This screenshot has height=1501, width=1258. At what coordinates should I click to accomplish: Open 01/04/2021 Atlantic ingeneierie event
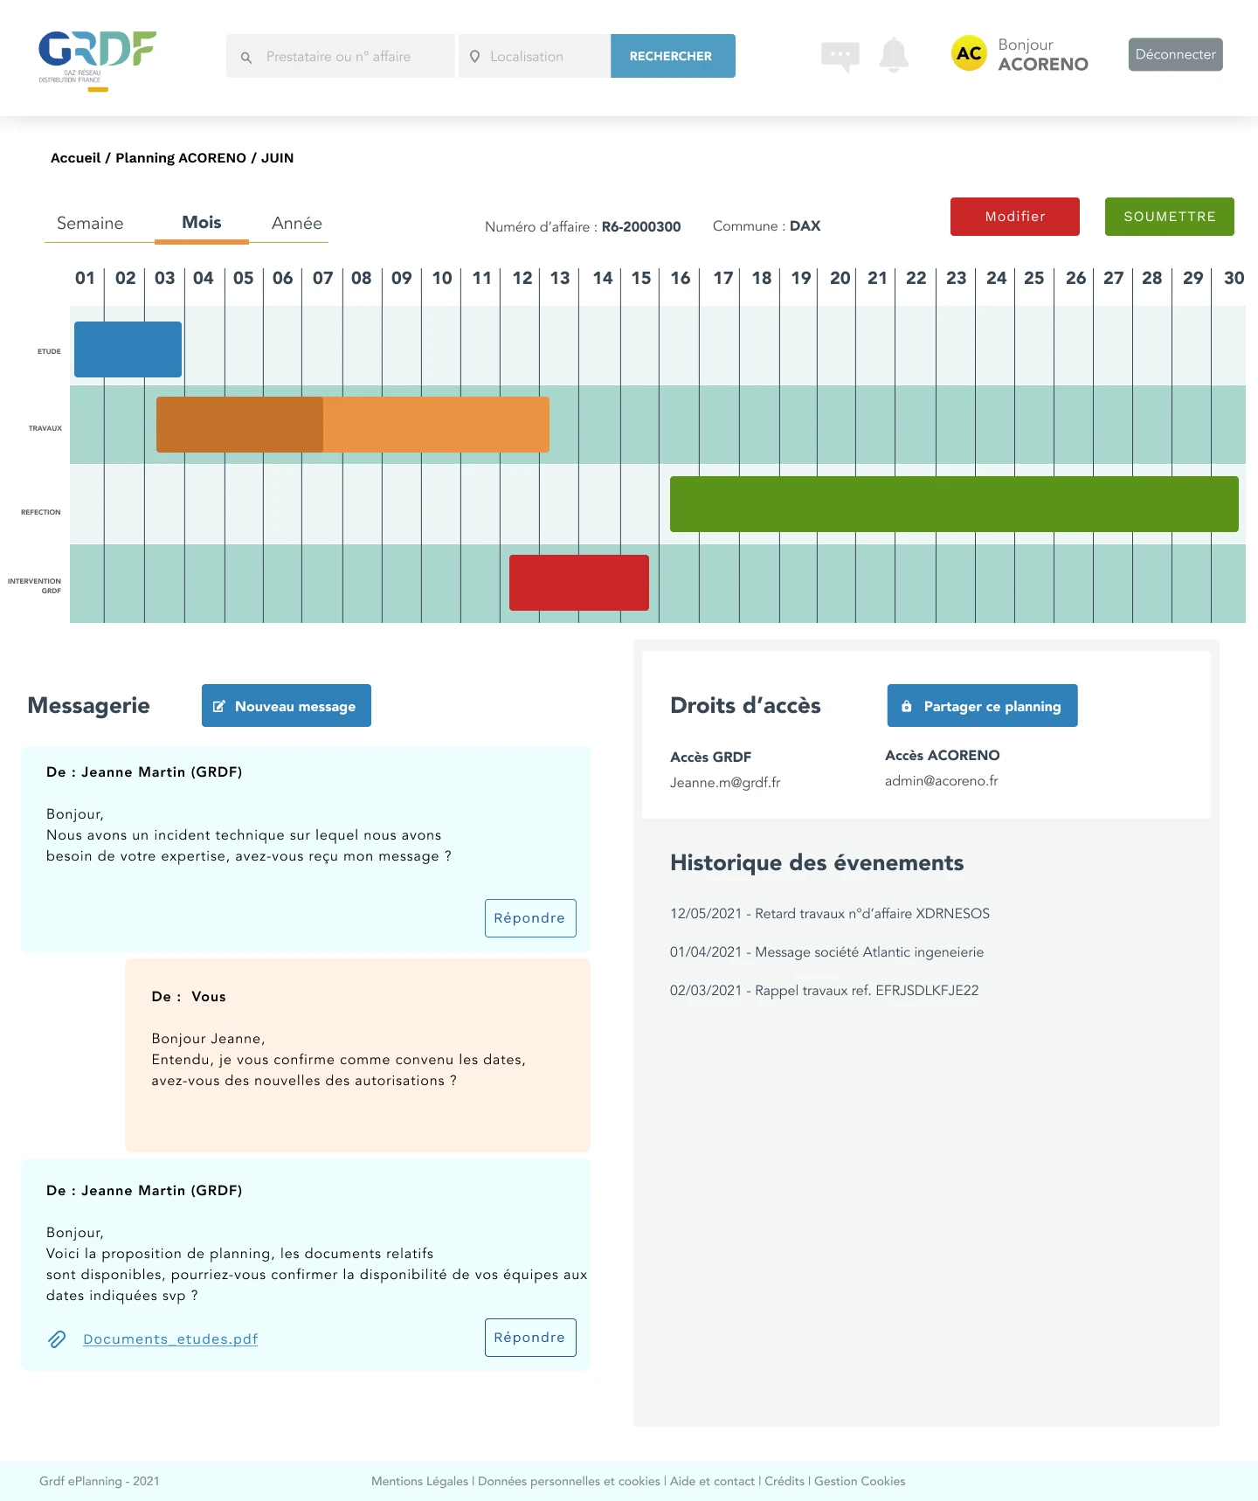click(x=826, y=952)
